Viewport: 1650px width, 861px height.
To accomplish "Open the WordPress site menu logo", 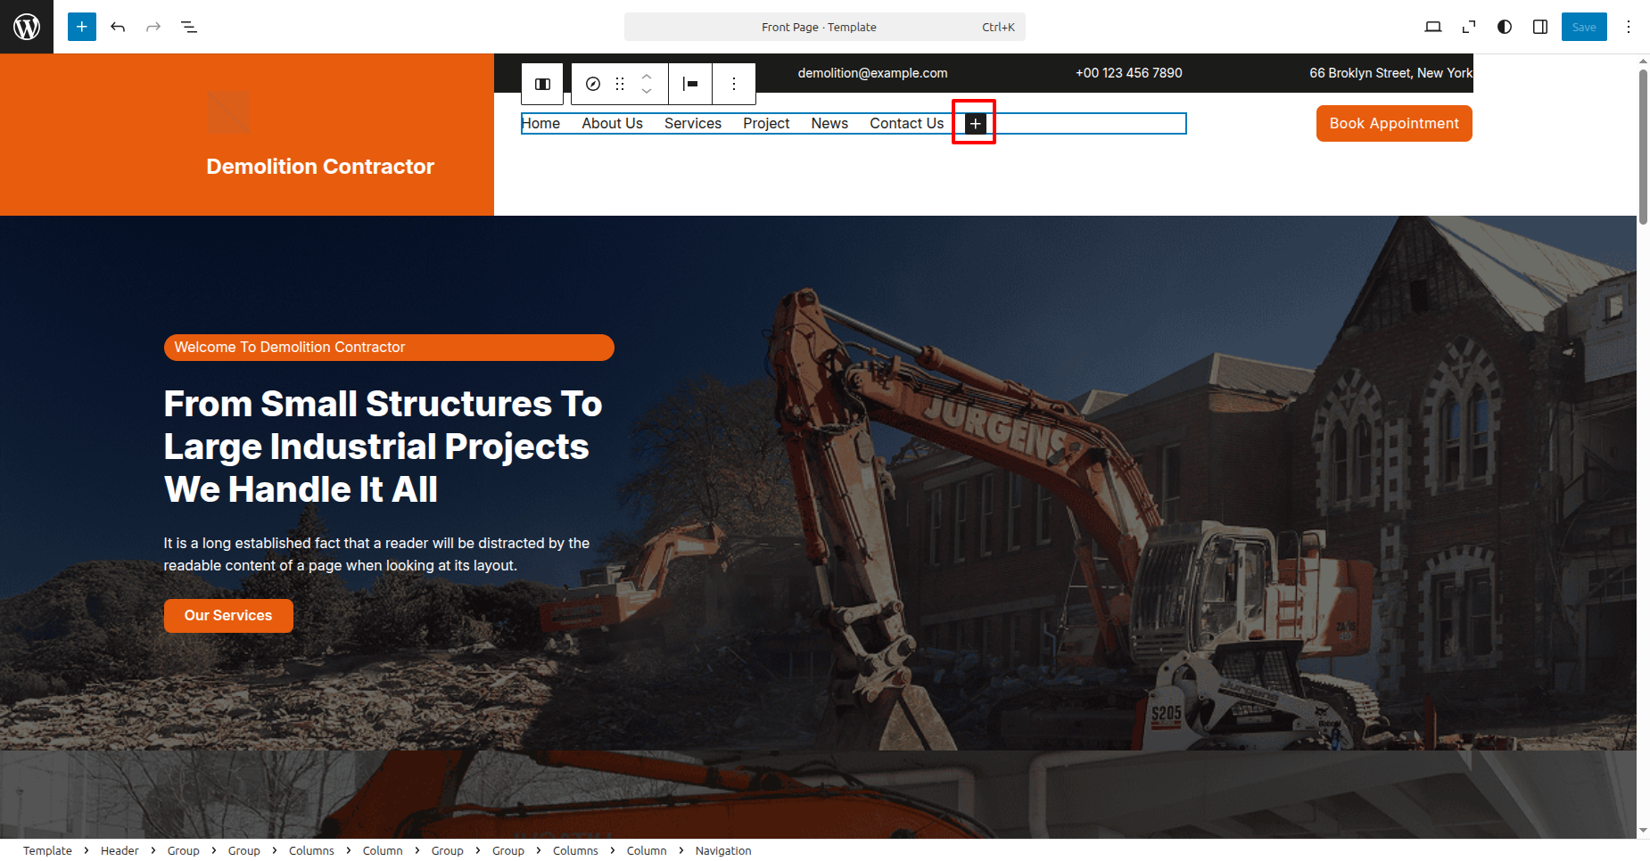I will [x=27, y=27].
